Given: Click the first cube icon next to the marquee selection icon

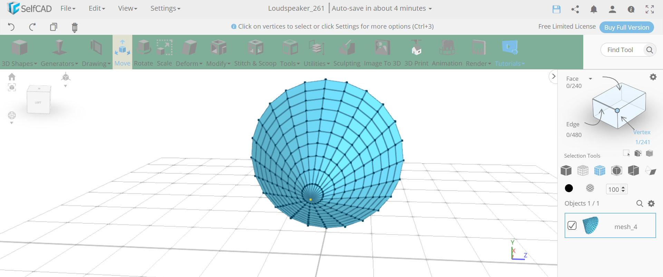Looking at the screenshot, I should click(638, 153).
